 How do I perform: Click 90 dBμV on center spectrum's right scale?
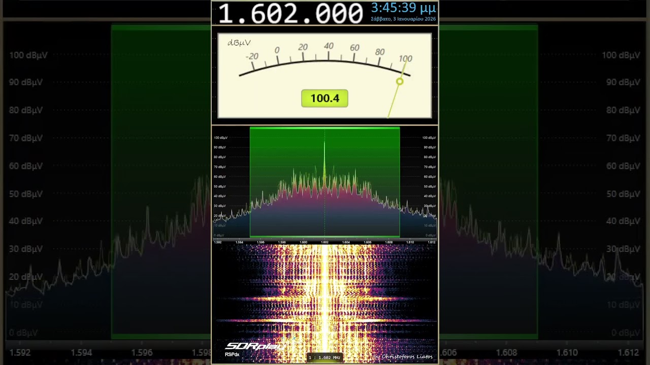point(430,148)
